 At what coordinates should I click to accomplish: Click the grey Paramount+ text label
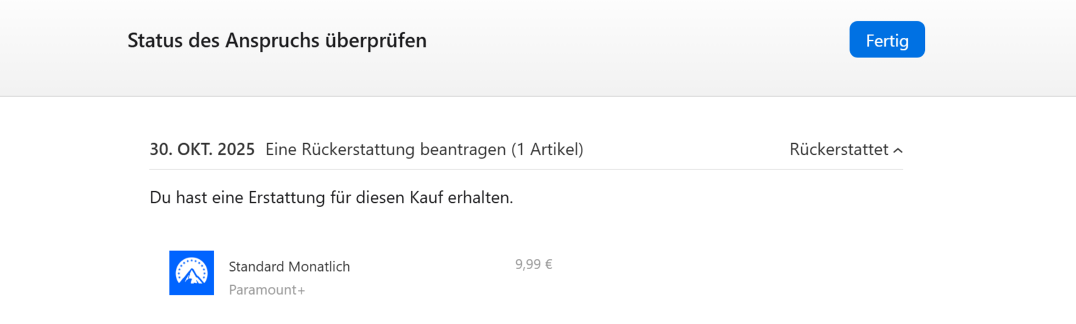tap(267, 290)
